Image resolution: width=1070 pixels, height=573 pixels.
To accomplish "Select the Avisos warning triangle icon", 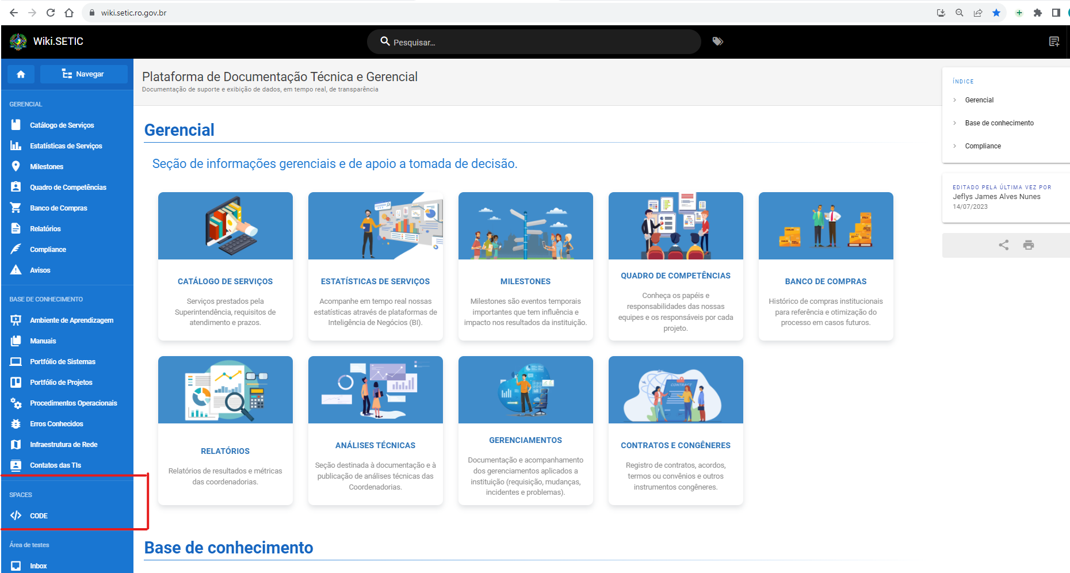I will point(16,270).
